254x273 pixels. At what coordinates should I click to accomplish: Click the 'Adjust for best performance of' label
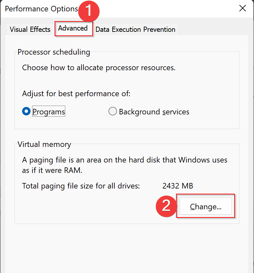click(76, 94)
